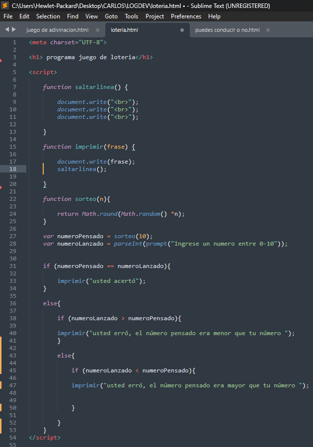Click the red gutter marker near line 3

pos(1,61)
